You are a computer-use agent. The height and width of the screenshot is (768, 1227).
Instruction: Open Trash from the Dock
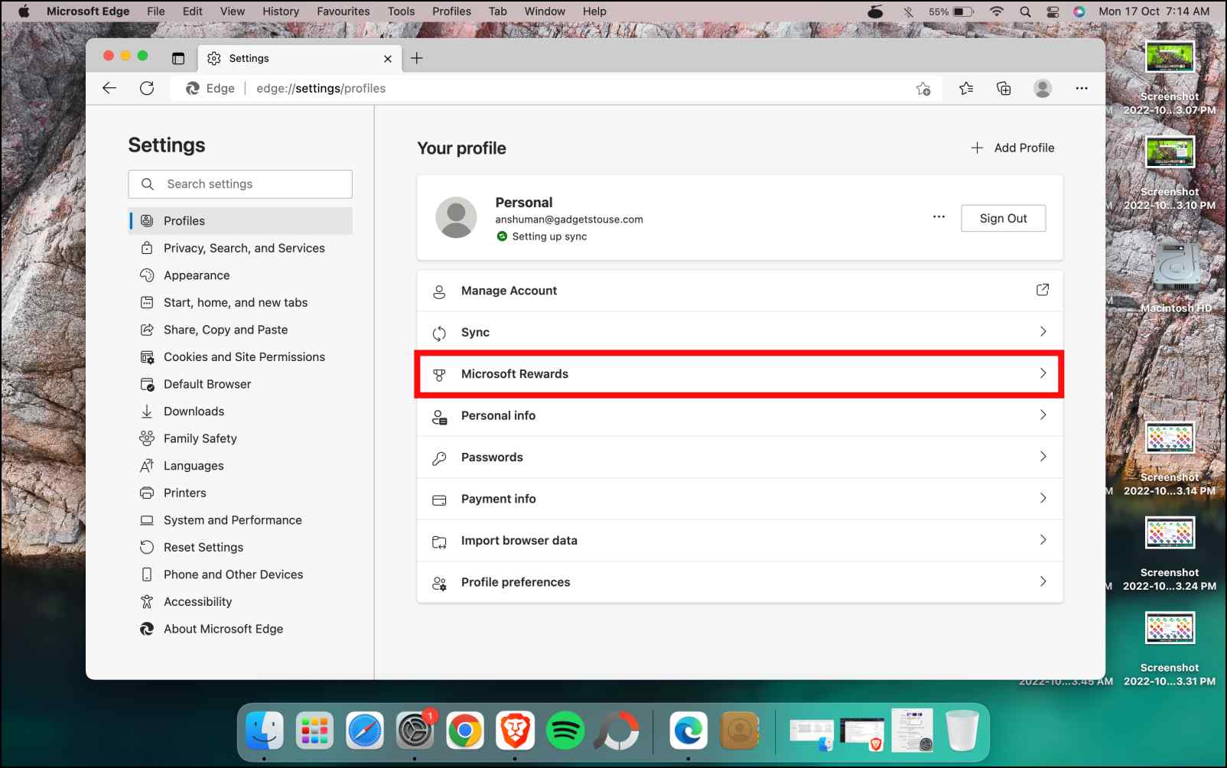pyautogui.click(x=962, y=731)
